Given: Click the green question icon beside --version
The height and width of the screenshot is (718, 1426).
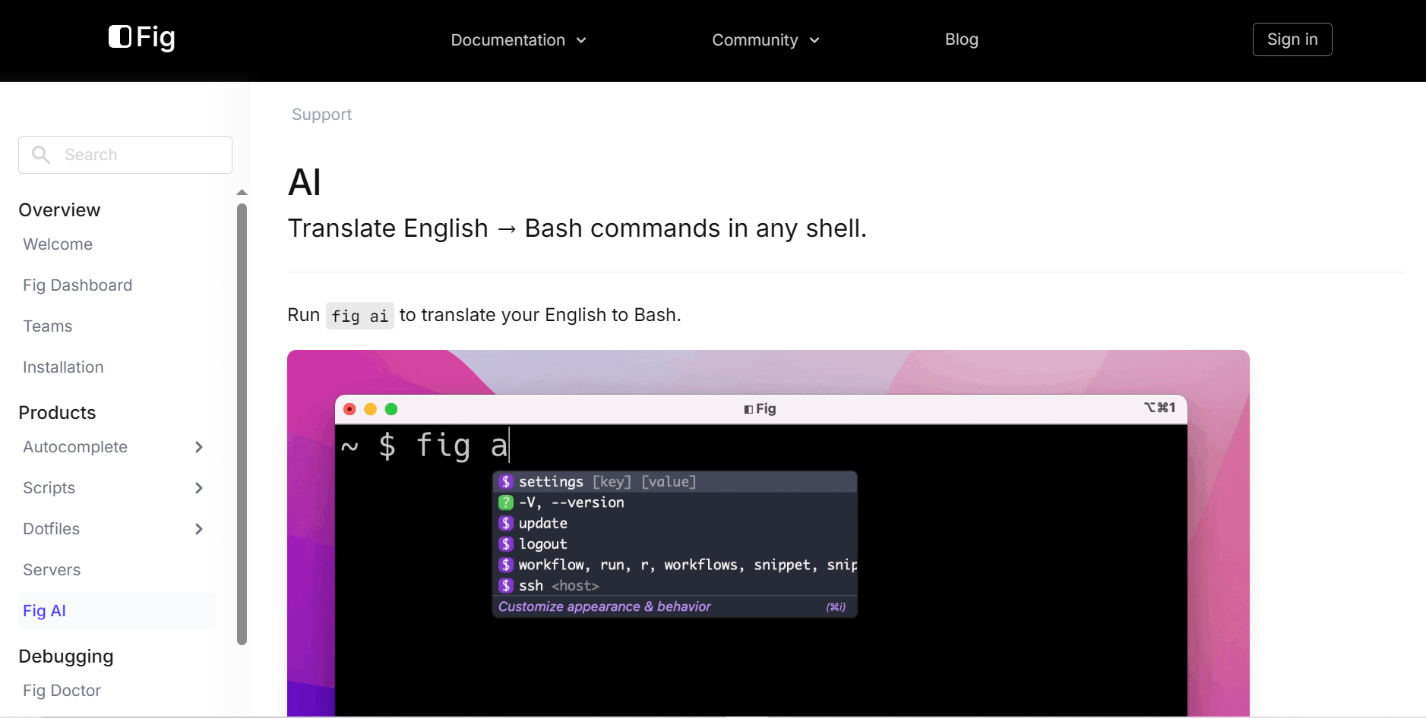Looking at the screenshot, I should (506, 502).
